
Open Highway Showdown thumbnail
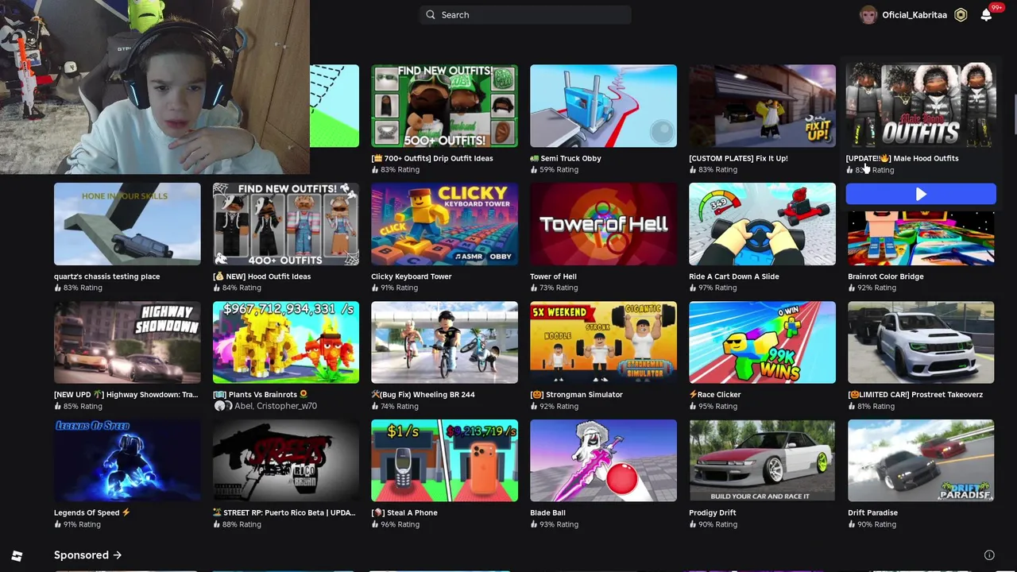tap(127, 342)
